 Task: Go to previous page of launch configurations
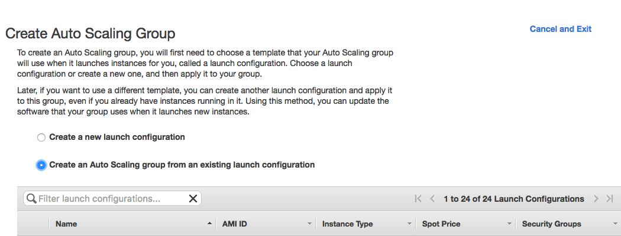point(432,199)
